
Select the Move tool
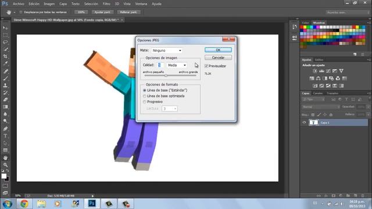point(5,28)
